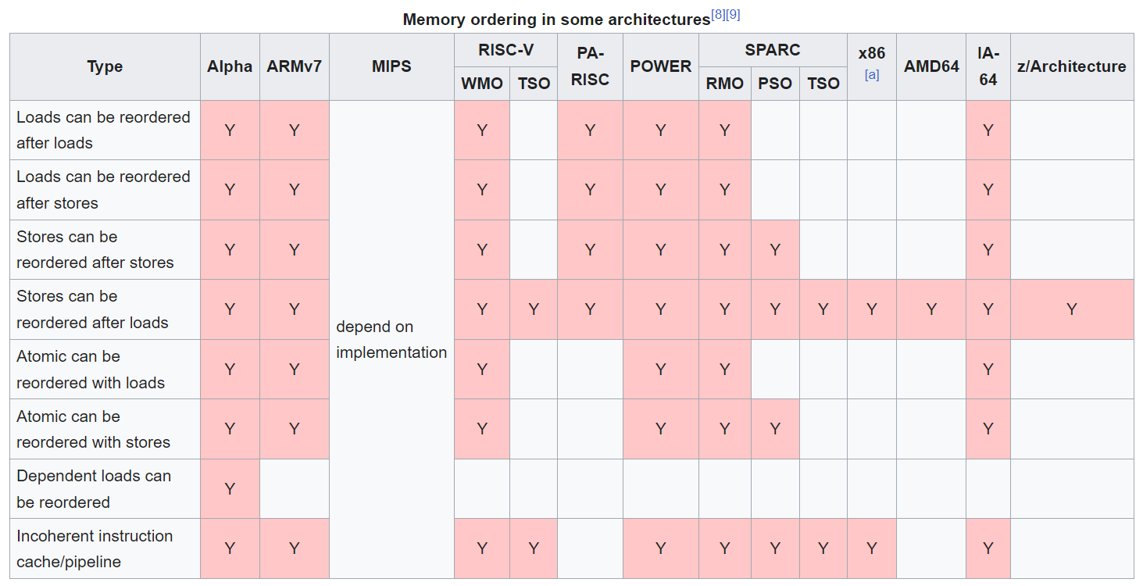
Task: Click the PA-RISC column header
Action: coord(590,67)
